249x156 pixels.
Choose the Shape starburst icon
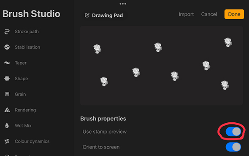click(7, 79)
